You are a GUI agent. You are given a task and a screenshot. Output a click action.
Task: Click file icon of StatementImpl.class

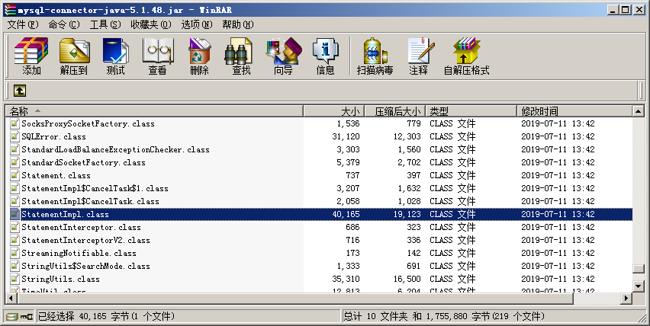click(14, 214)
